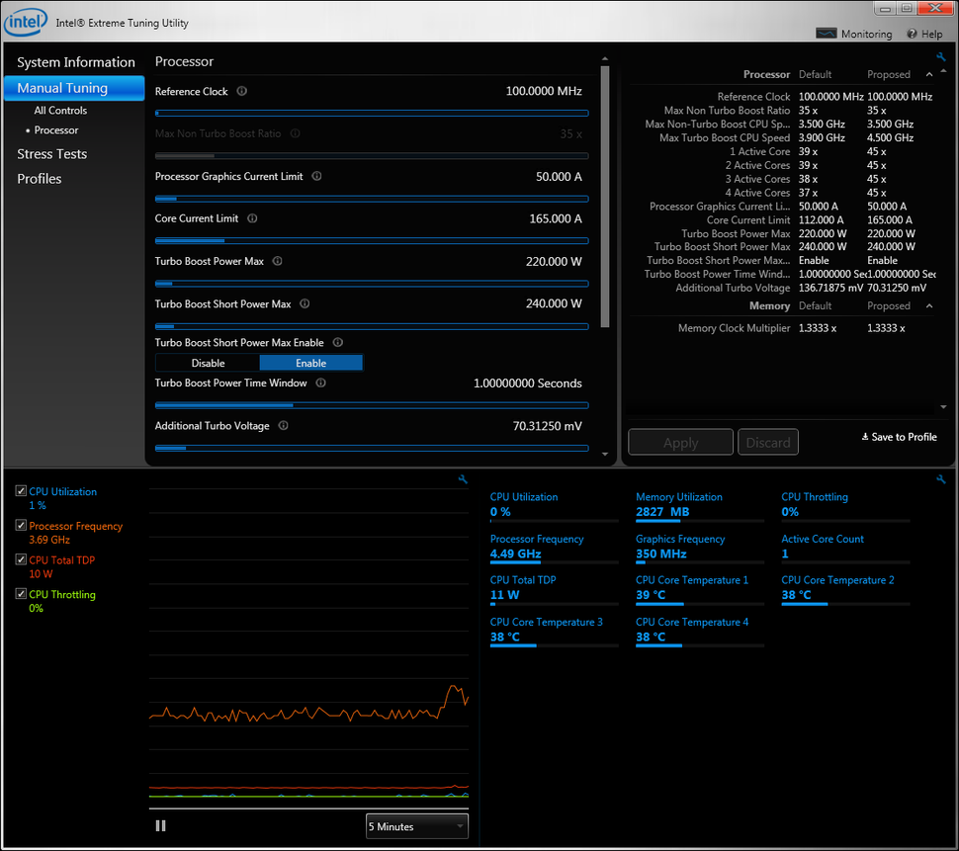Collapse the Memory proposed settings section
Viewport: 959px width, 851px height.
(x=927, y=305)
